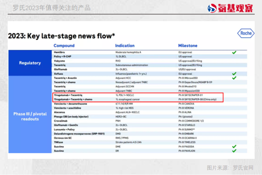The height and width of the screenshot is (175, 262).
Task: Click the dark blue Regulatory category block
Action: (30, 63)
